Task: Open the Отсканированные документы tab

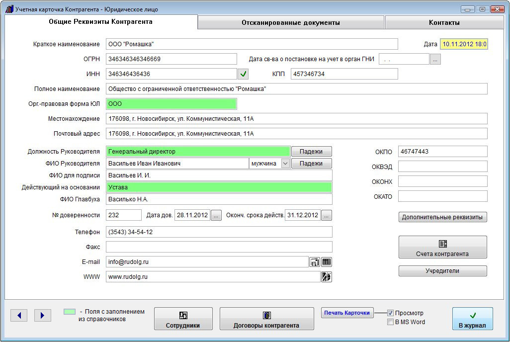Action: pos(291,23)
